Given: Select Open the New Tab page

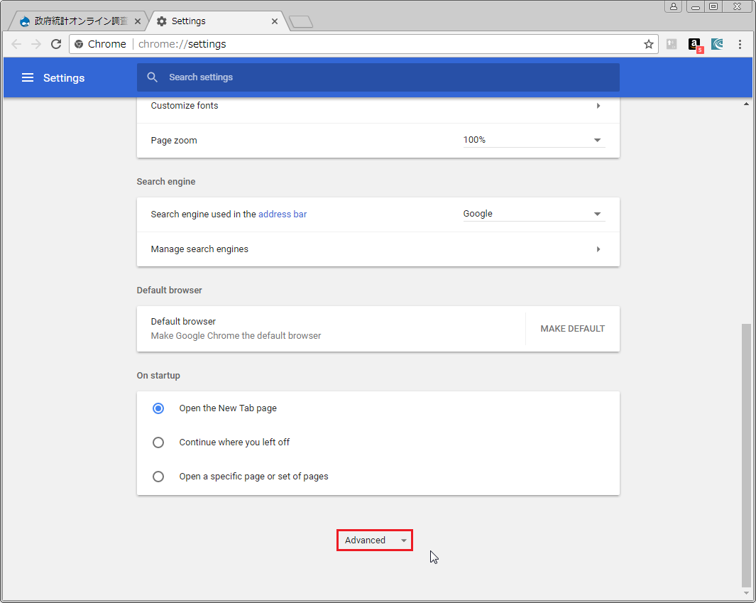Looking at the screenshot, I should click(x=158, y=408).
